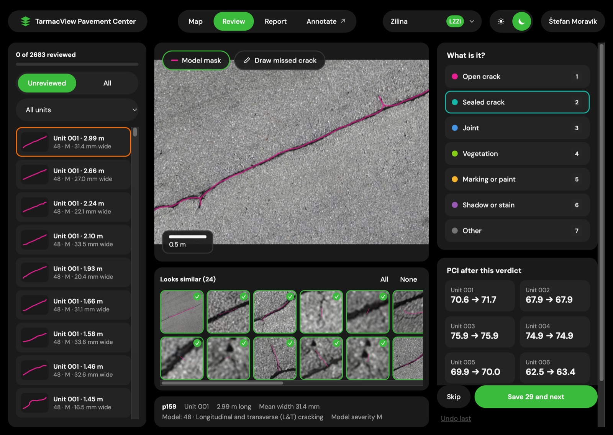
Task: Open the Unit 006 PCI card
Action: 554,368
